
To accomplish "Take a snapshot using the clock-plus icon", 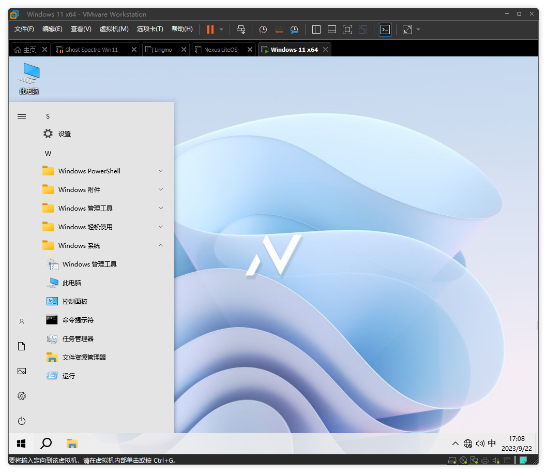I will pyautogui.click(x=263, y=29).
